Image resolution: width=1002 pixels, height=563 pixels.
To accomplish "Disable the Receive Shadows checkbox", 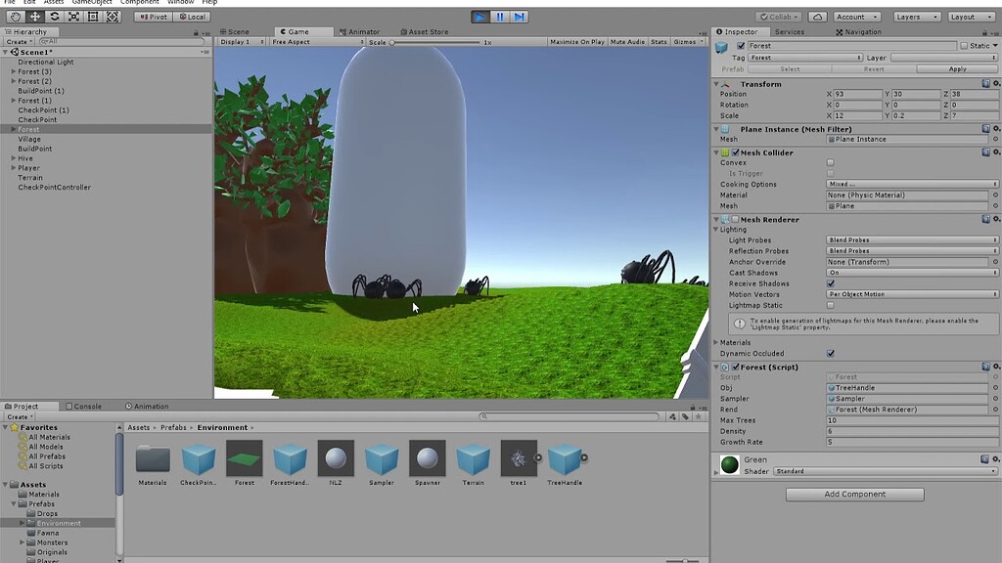I will point(832,283).
